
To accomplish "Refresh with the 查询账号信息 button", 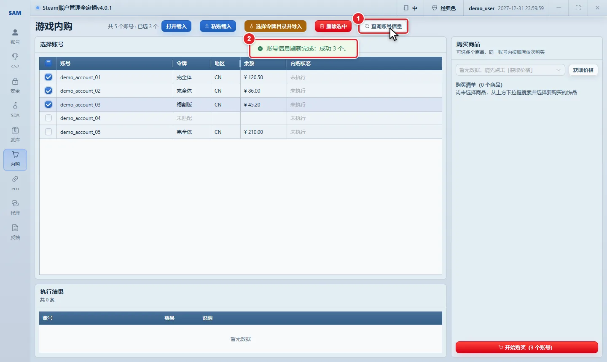I will 384,26.
